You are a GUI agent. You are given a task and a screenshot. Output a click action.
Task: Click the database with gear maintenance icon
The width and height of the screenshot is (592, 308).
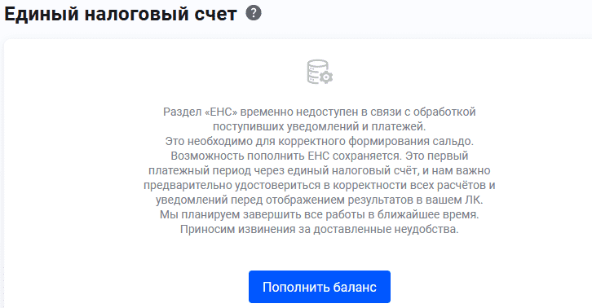320,72
